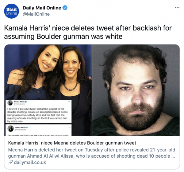Click the Meena Harris avatar in the first embedded tweet
Image resolution: width=184 pixels, height=172 pixels.
point(10,103)
